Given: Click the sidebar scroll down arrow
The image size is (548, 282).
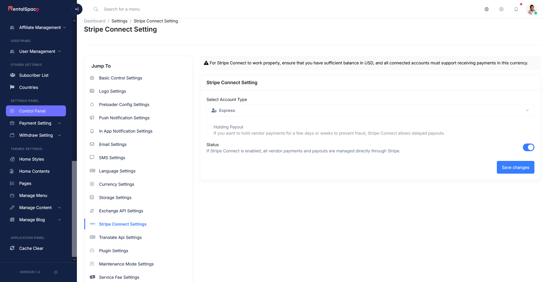Looking at the screenshot, I should click(x=74, y=260).
